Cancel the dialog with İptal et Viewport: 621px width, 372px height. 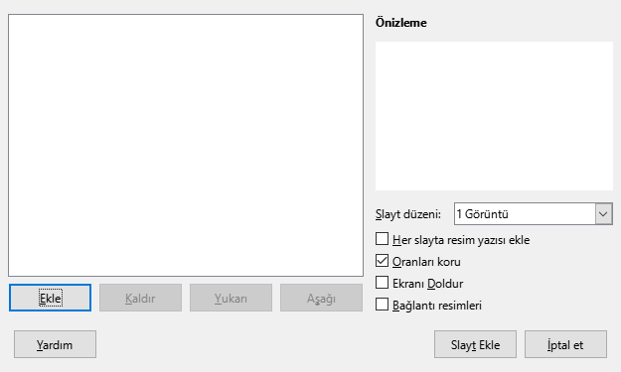(x=565, y=344)
